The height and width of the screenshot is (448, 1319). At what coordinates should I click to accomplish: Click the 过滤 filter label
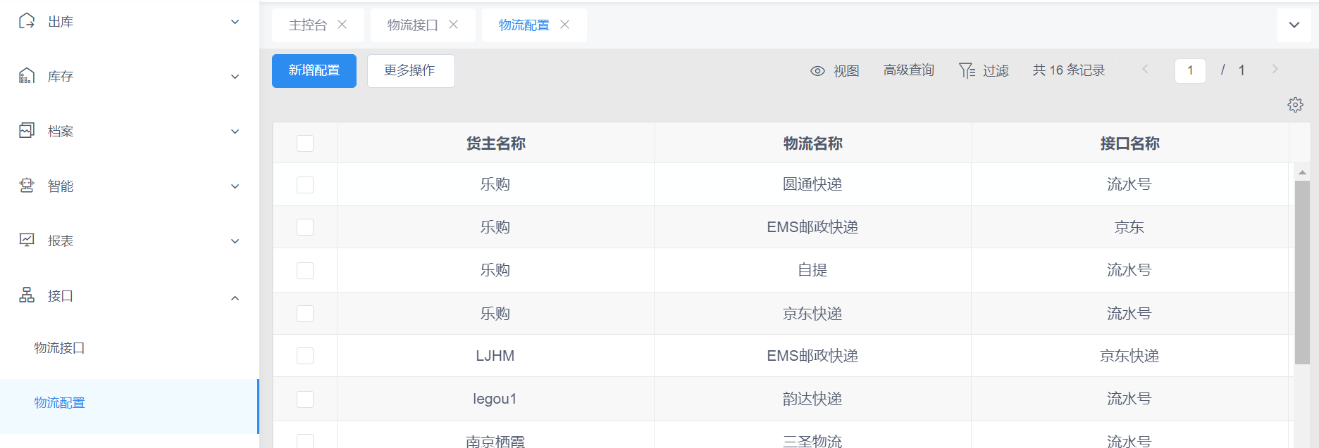[996, 71]
